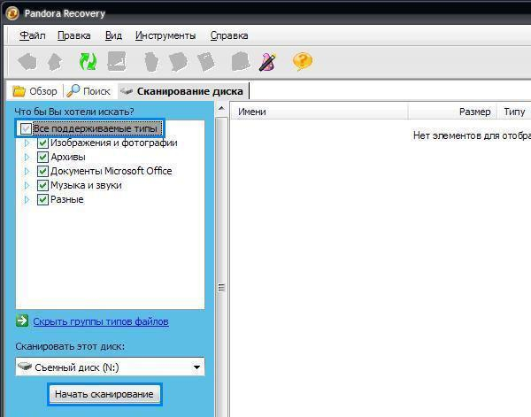Click the green arrow icon beside the hide link
Screen dimensions: 531x417
click(22, 320)
